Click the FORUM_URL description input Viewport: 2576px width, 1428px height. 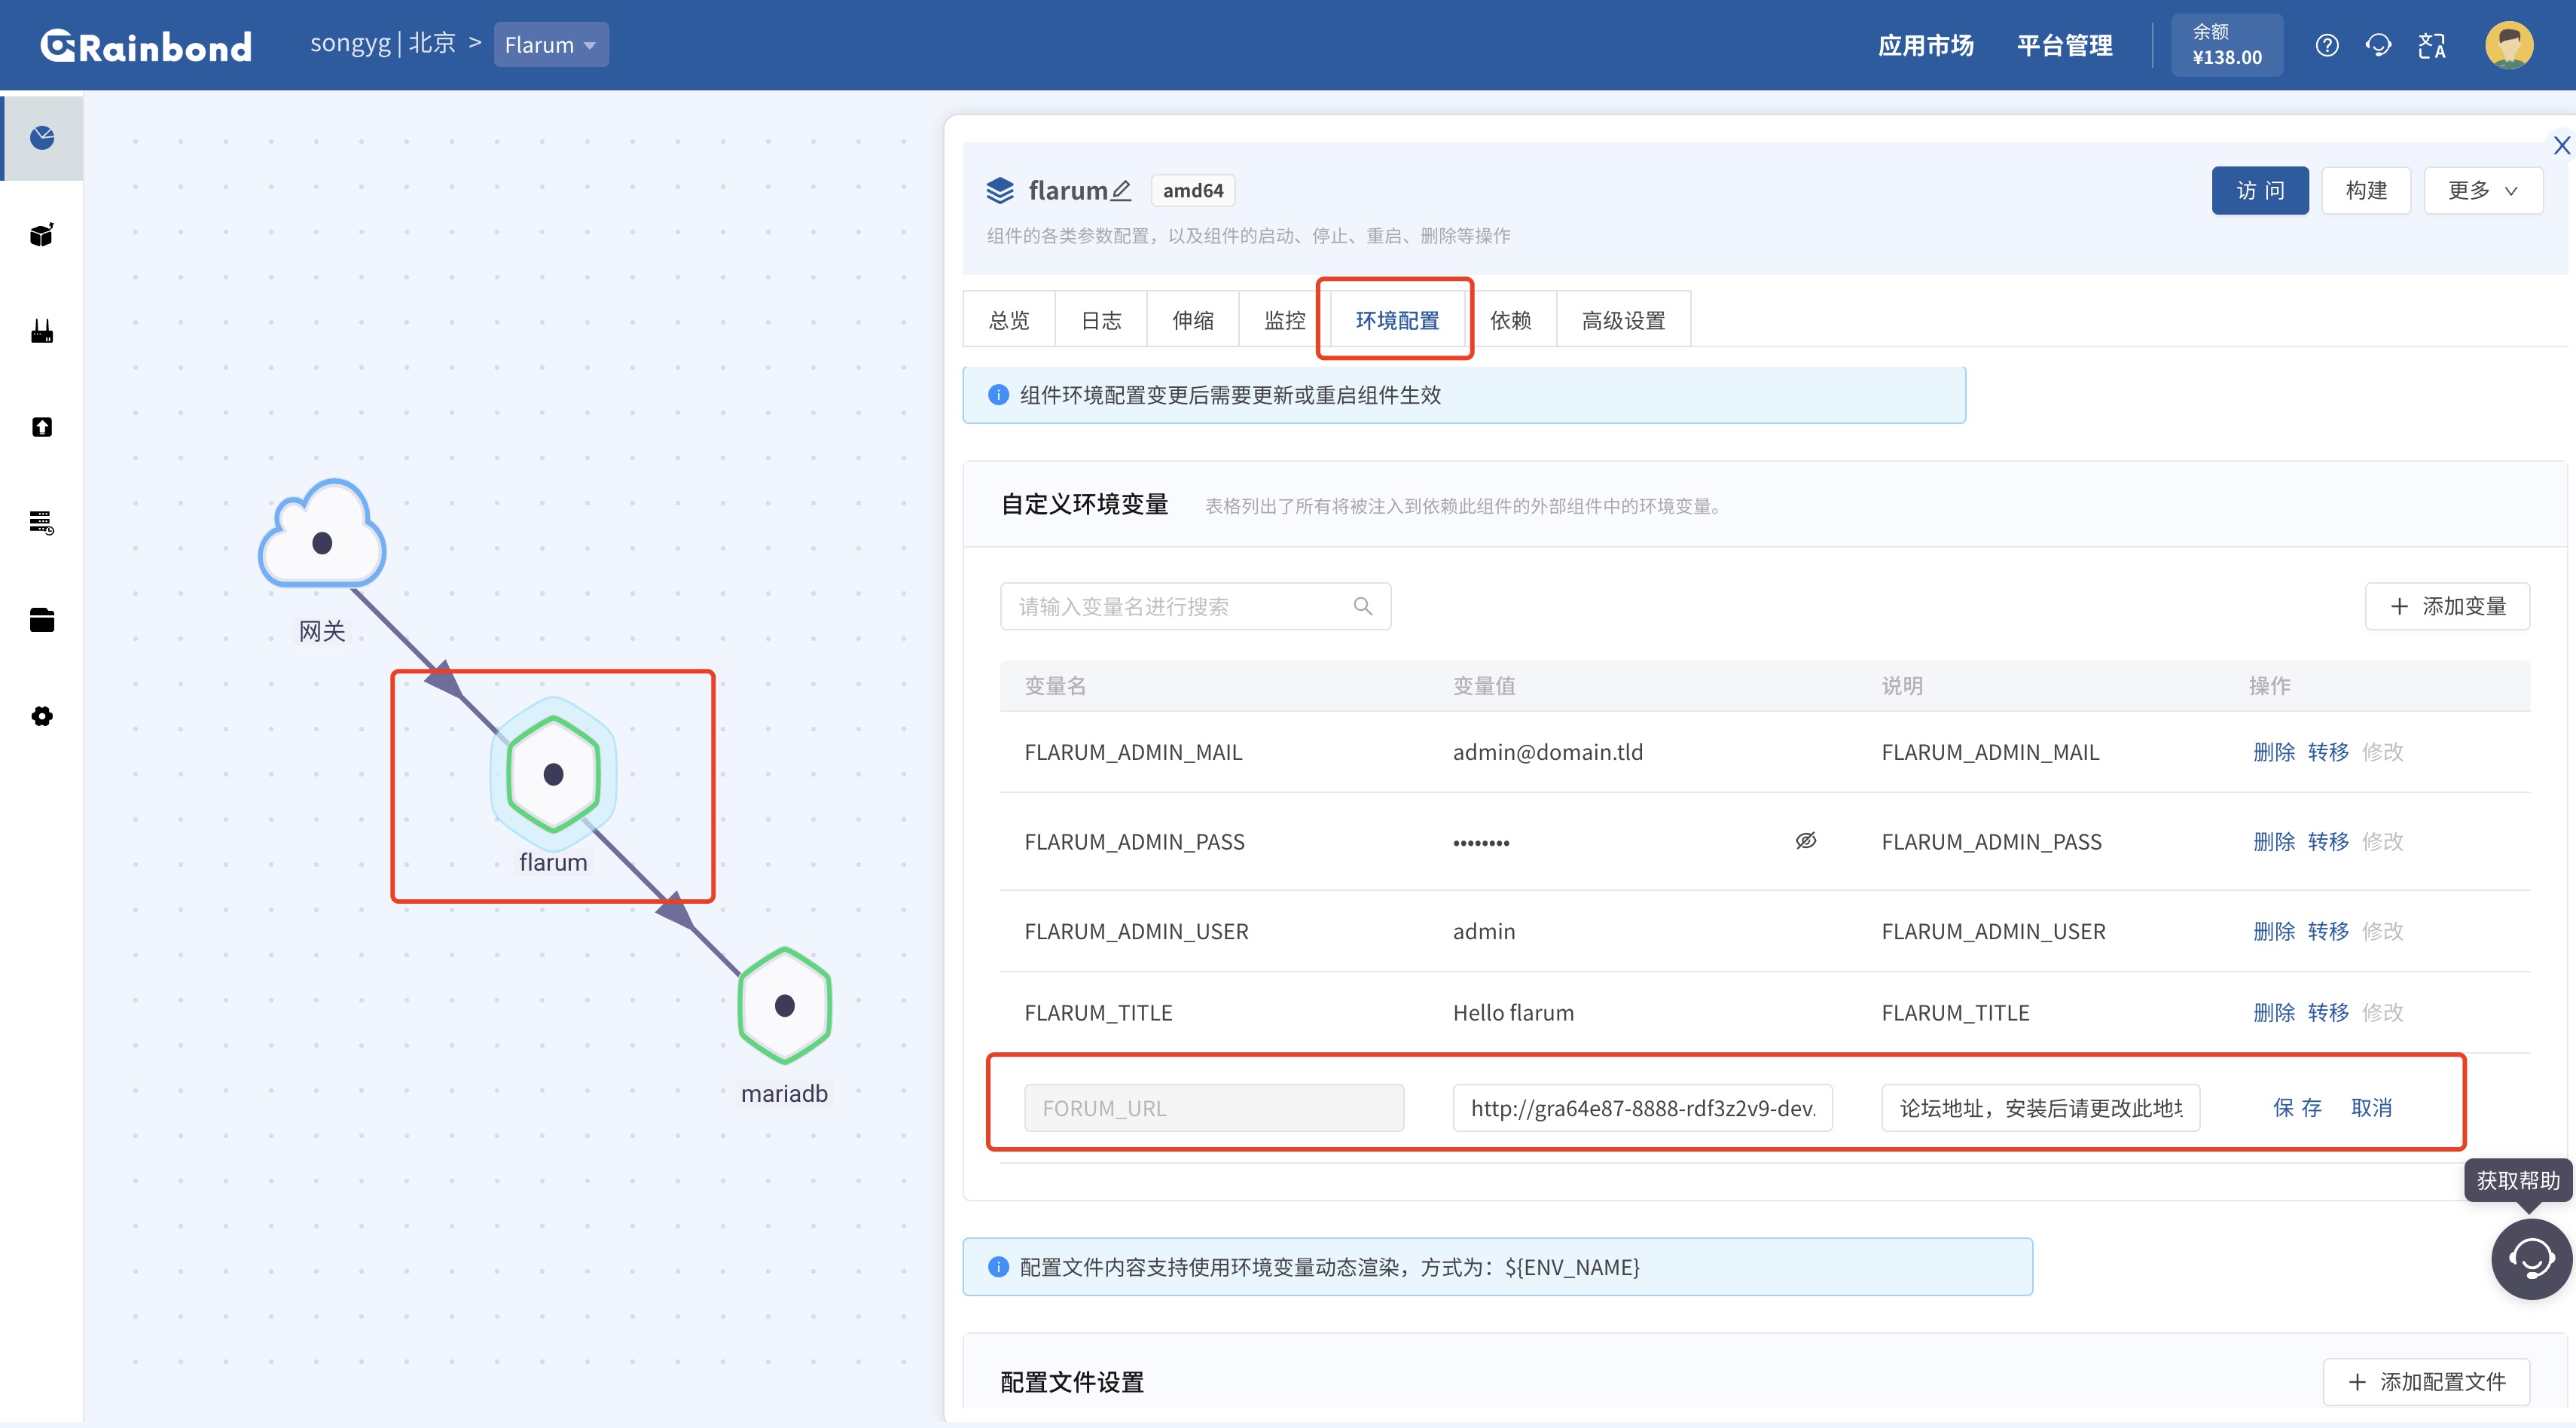[x=2040, y=1107]
